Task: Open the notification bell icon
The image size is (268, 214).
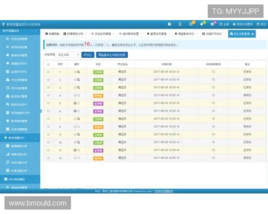Action: tap(202, 24)
